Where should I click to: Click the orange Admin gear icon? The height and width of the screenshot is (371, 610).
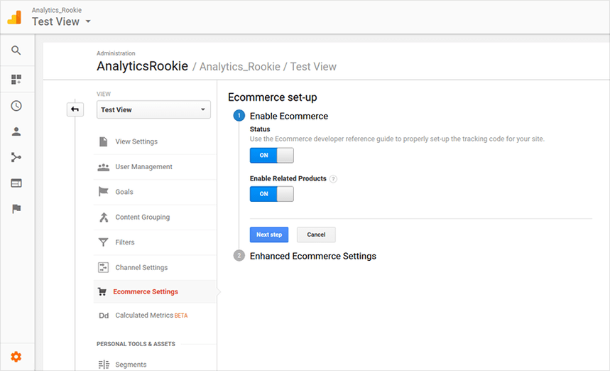(16, 357)
